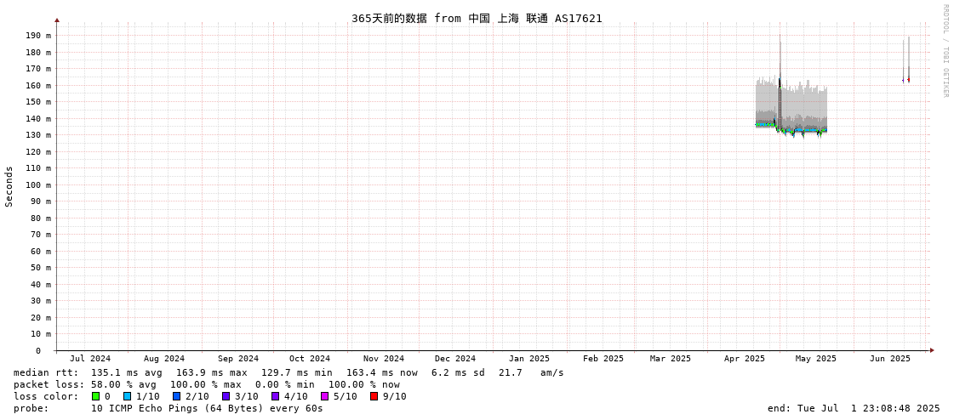Click the 'median rtt:' row label
Viewport: 954px width, 420px height.
[x=46, y=372]
